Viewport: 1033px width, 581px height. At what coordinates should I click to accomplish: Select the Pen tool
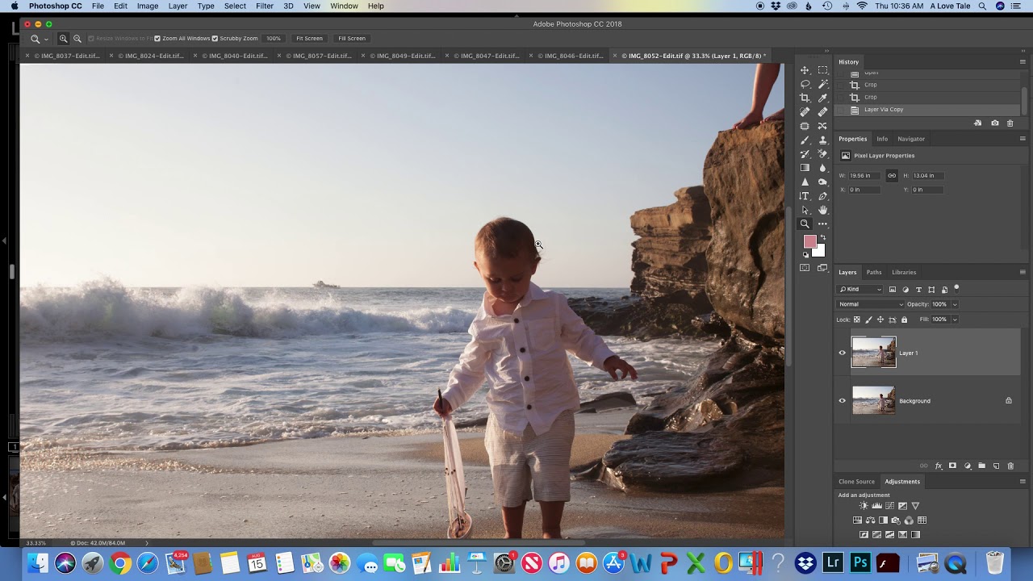pos(822,196)
